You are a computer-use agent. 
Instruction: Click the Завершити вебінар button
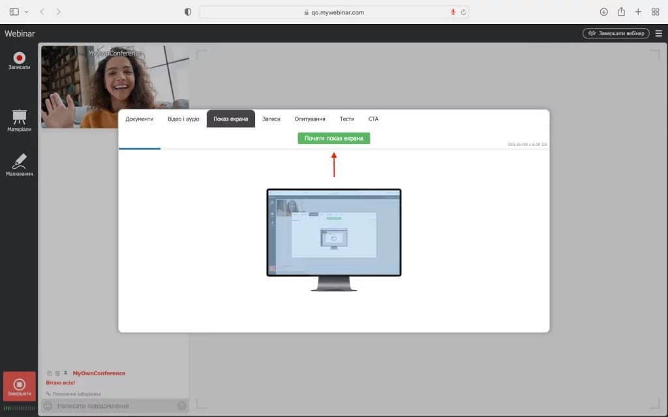tap(616, 33)
